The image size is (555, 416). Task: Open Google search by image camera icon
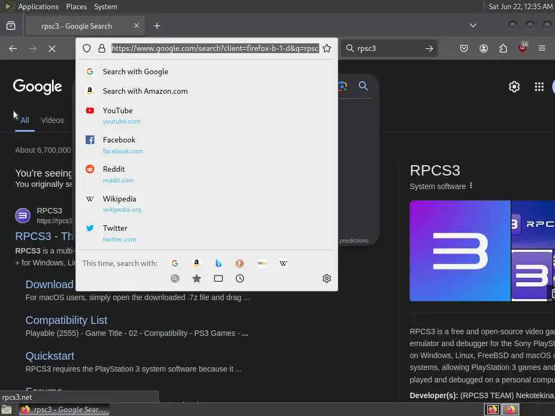(343, 86)
